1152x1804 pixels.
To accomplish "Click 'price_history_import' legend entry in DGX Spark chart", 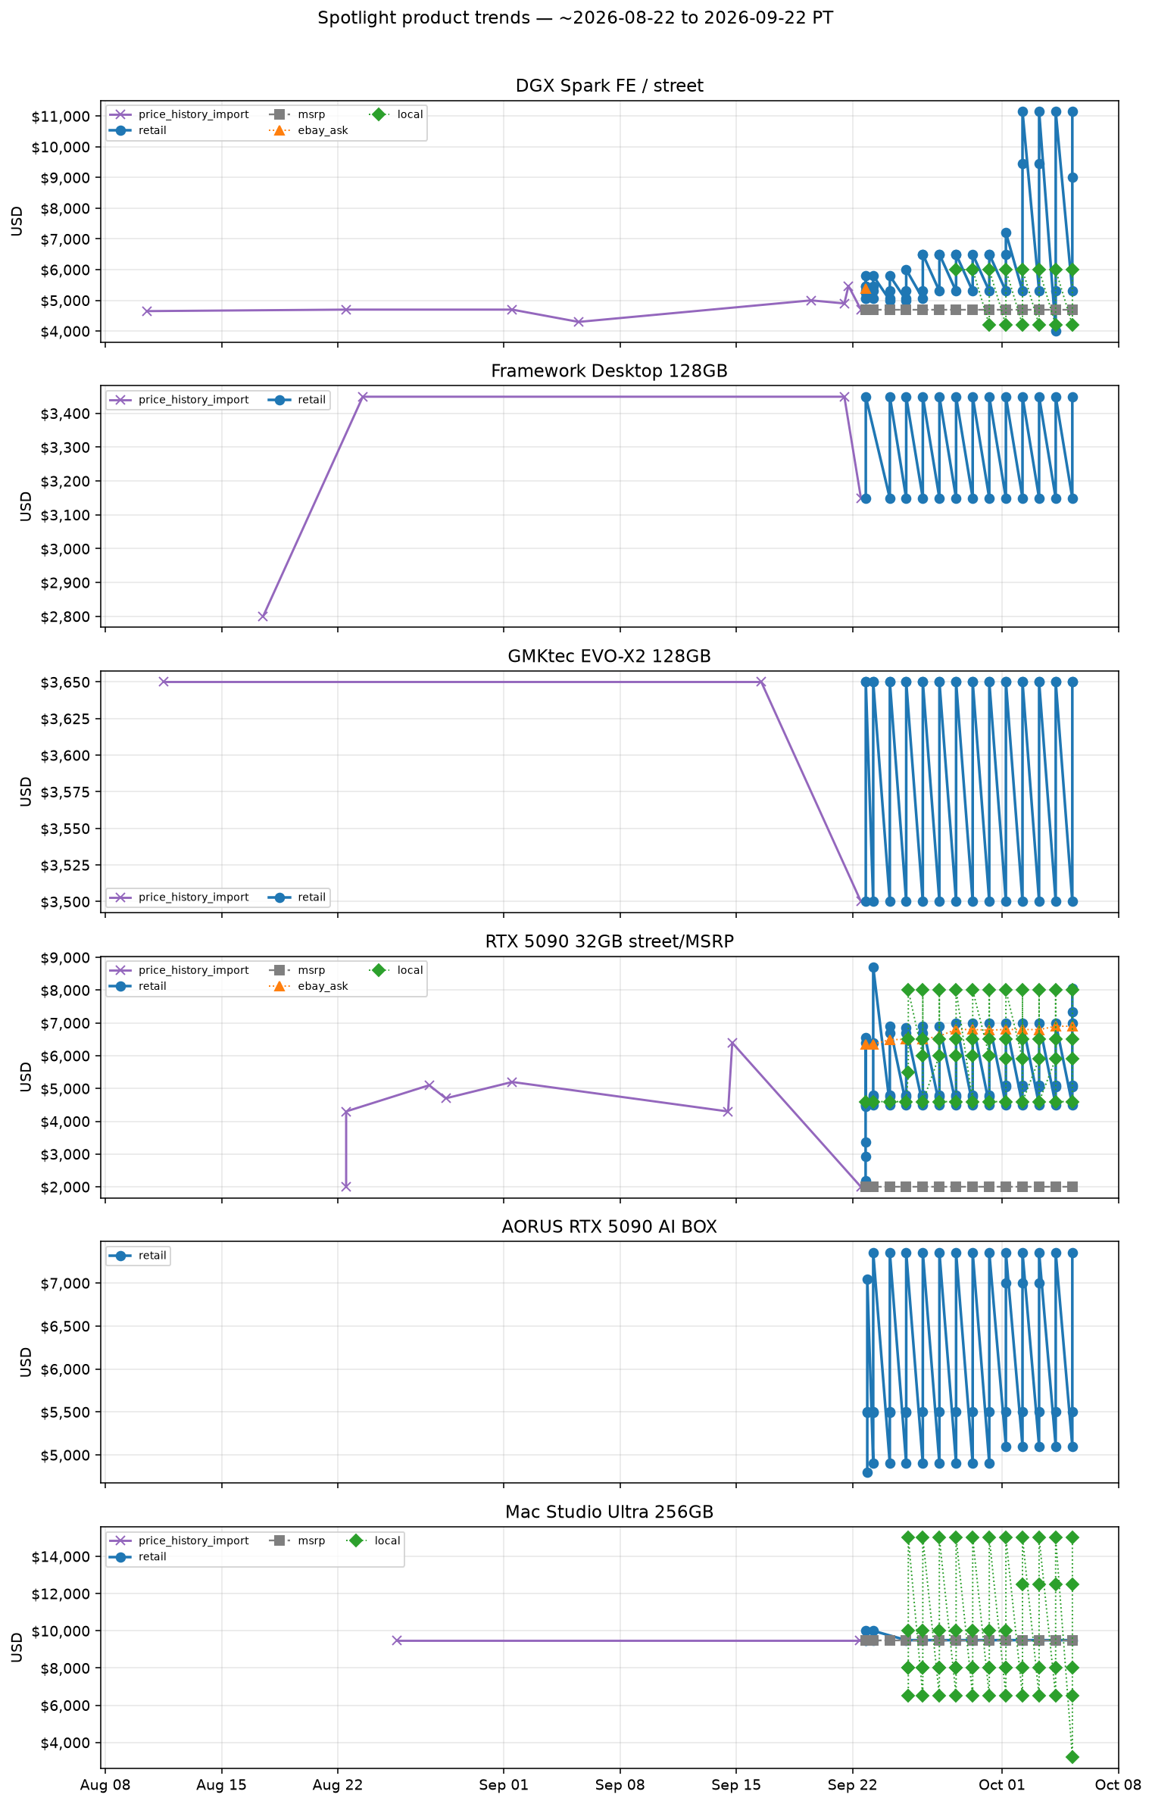I will (179, 114).
